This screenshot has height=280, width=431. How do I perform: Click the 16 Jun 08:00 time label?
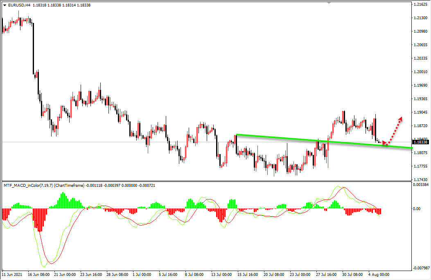(x=39, y=275)
